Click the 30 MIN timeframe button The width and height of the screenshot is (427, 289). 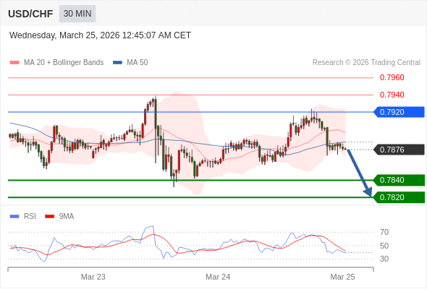tap(77, 14)
